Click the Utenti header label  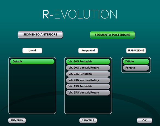click(32, 50)
